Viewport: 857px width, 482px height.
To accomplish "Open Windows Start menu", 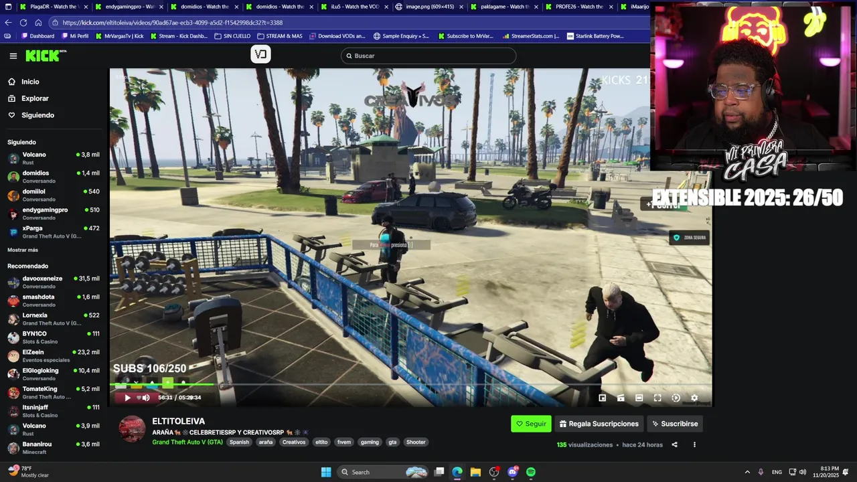I will coord(326,472).
